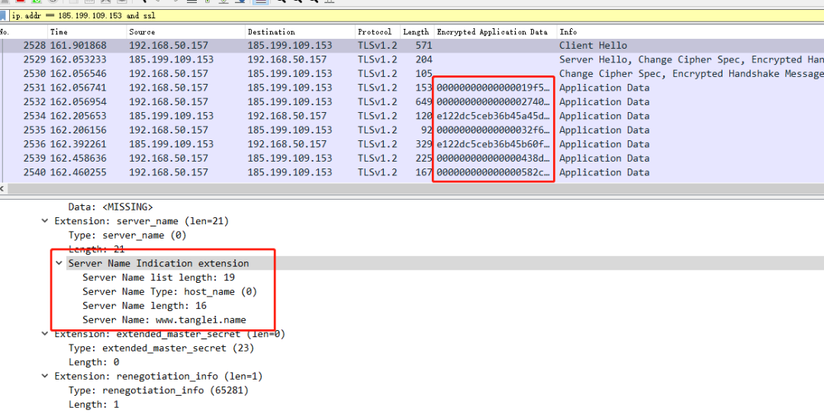Sort by the Protocol column header
The width and height of the screenshot is (824, 414).
[x=378, y=32]
